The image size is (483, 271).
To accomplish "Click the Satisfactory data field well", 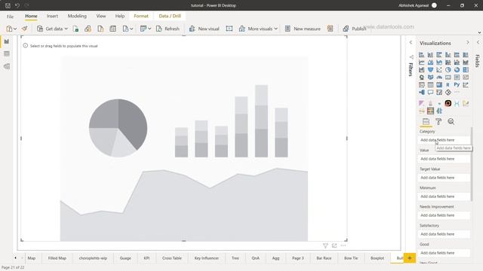I will click(x=444, y=234).
